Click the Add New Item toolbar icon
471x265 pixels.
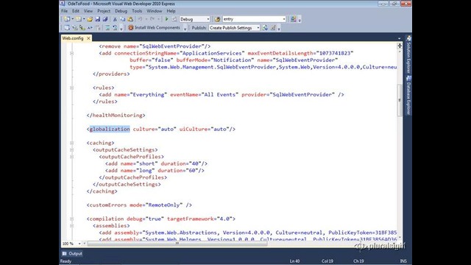coord(79,19)
